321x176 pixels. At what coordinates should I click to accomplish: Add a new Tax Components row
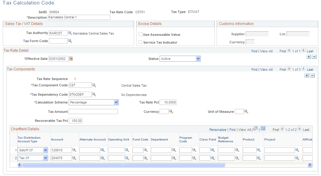click(307, 75)
